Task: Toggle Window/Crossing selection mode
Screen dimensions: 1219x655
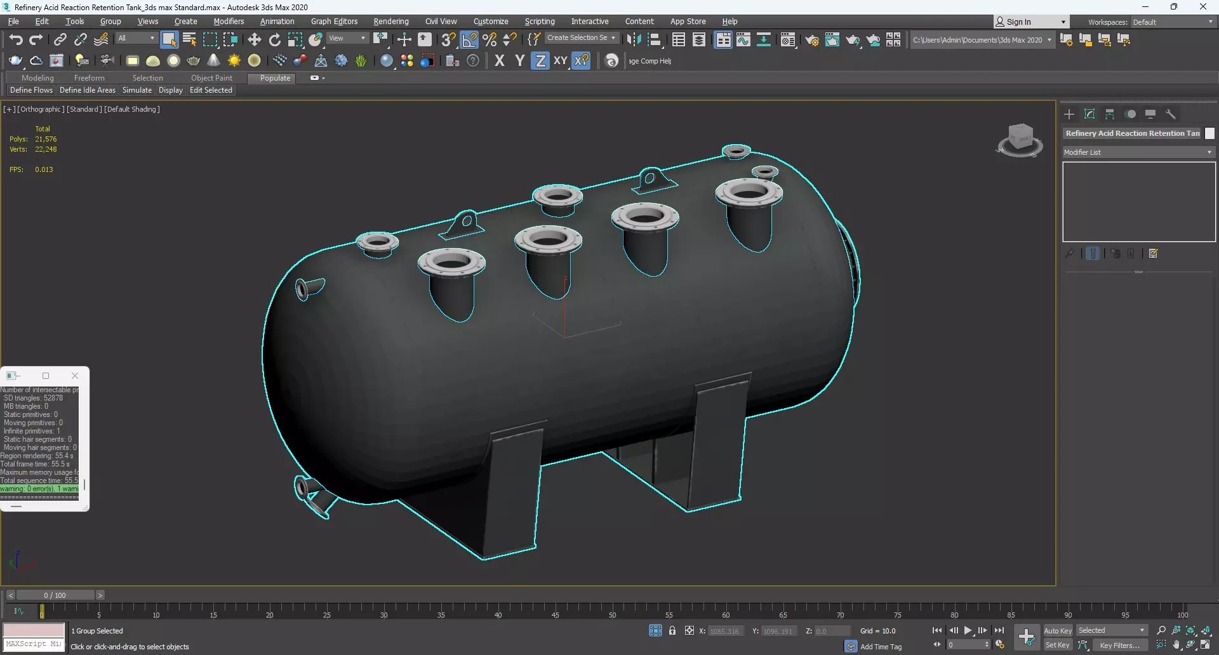Action: point(230,40)
